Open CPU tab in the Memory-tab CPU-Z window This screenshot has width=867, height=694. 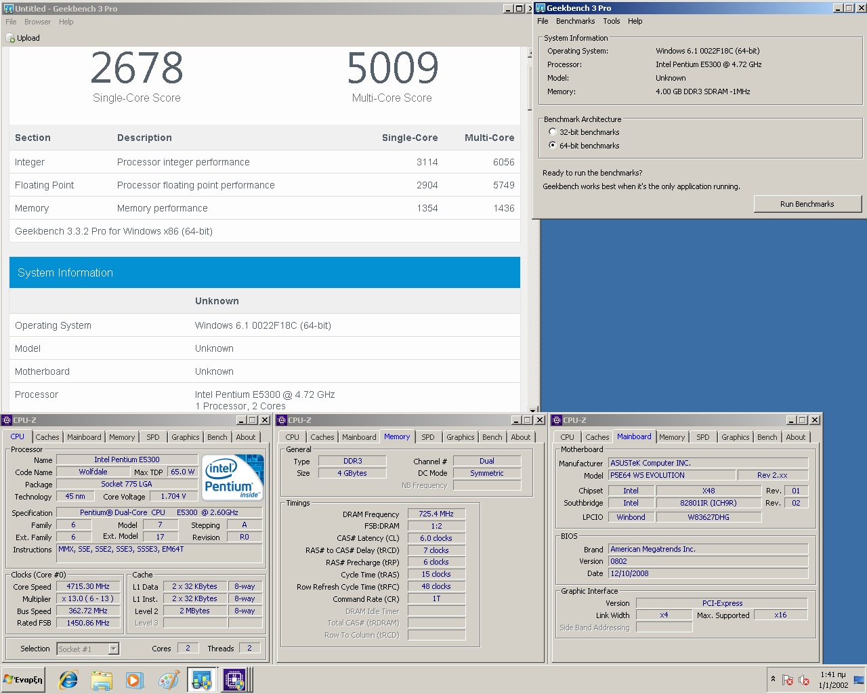[293, 437]
